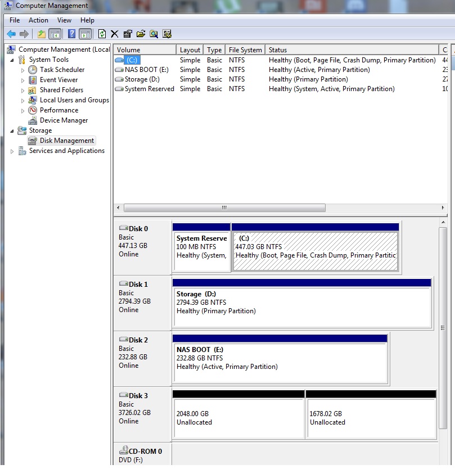Collapse the Storage tree node
Viewport: 455px width, 469px height.
tap(12, 131)
